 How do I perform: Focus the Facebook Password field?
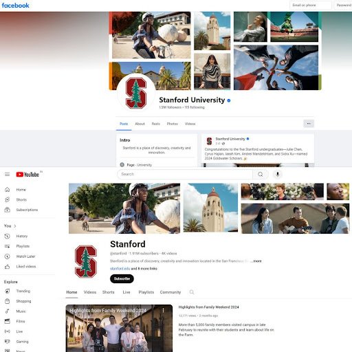[343, 5]
